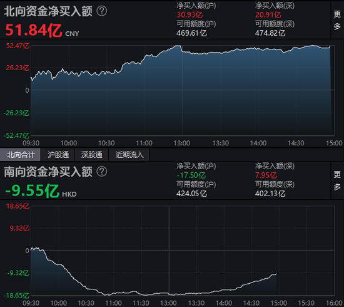Click help icon beside 北向资金净买入额
Image resolution: width=344 pixels, height=307 pixels.
coord(102,11)
